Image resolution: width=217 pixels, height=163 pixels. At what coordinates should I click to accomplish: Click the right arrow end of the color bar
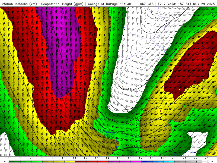click(210, 161)
